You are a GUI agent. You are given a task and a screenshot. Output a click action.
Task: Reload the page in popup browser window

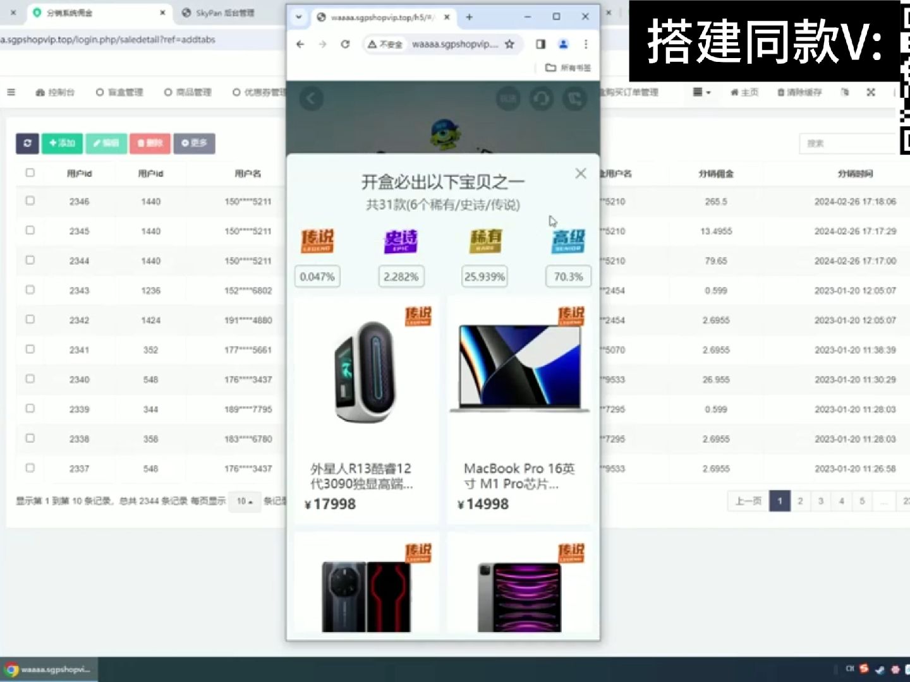(345, 44)
